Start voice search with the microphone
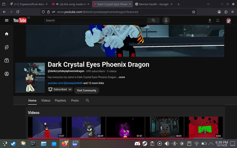 pyautogui.click(x=166, y=20)
